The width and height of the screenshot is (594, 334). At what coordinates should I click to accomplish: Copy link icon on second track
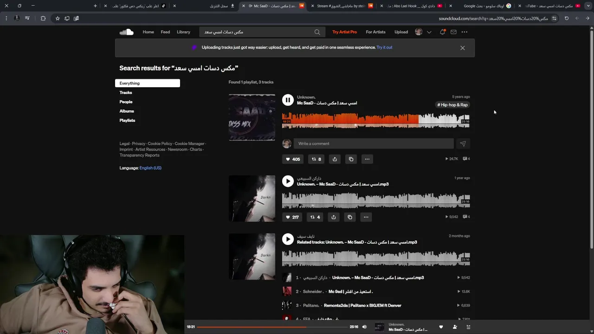point(350,217)
